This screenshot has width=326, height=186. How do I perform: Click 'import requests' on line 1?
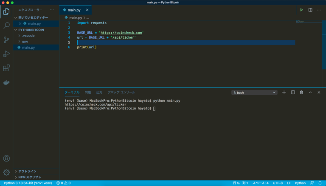(x=92, y=23)
